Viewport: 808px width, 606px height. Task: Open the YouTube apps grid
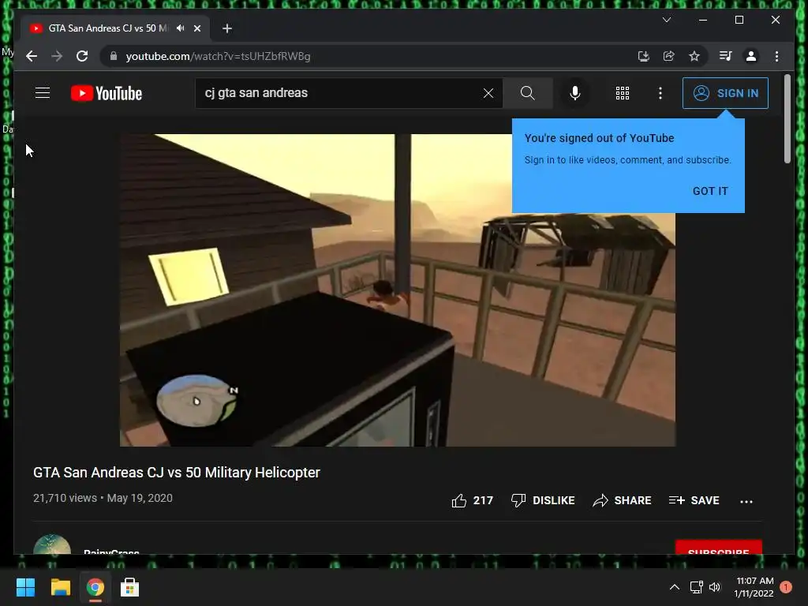click(x=623, y=93)
